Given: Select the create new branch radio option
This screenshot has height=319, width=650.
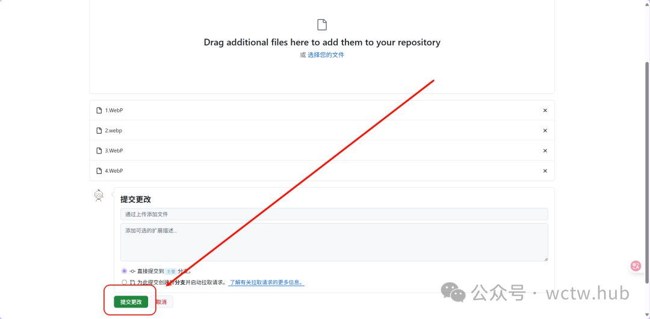Looking at the screenshot, I should tap(125, 282).
